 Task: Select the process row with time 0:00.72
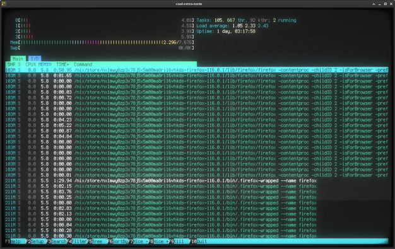click(197, 98)
